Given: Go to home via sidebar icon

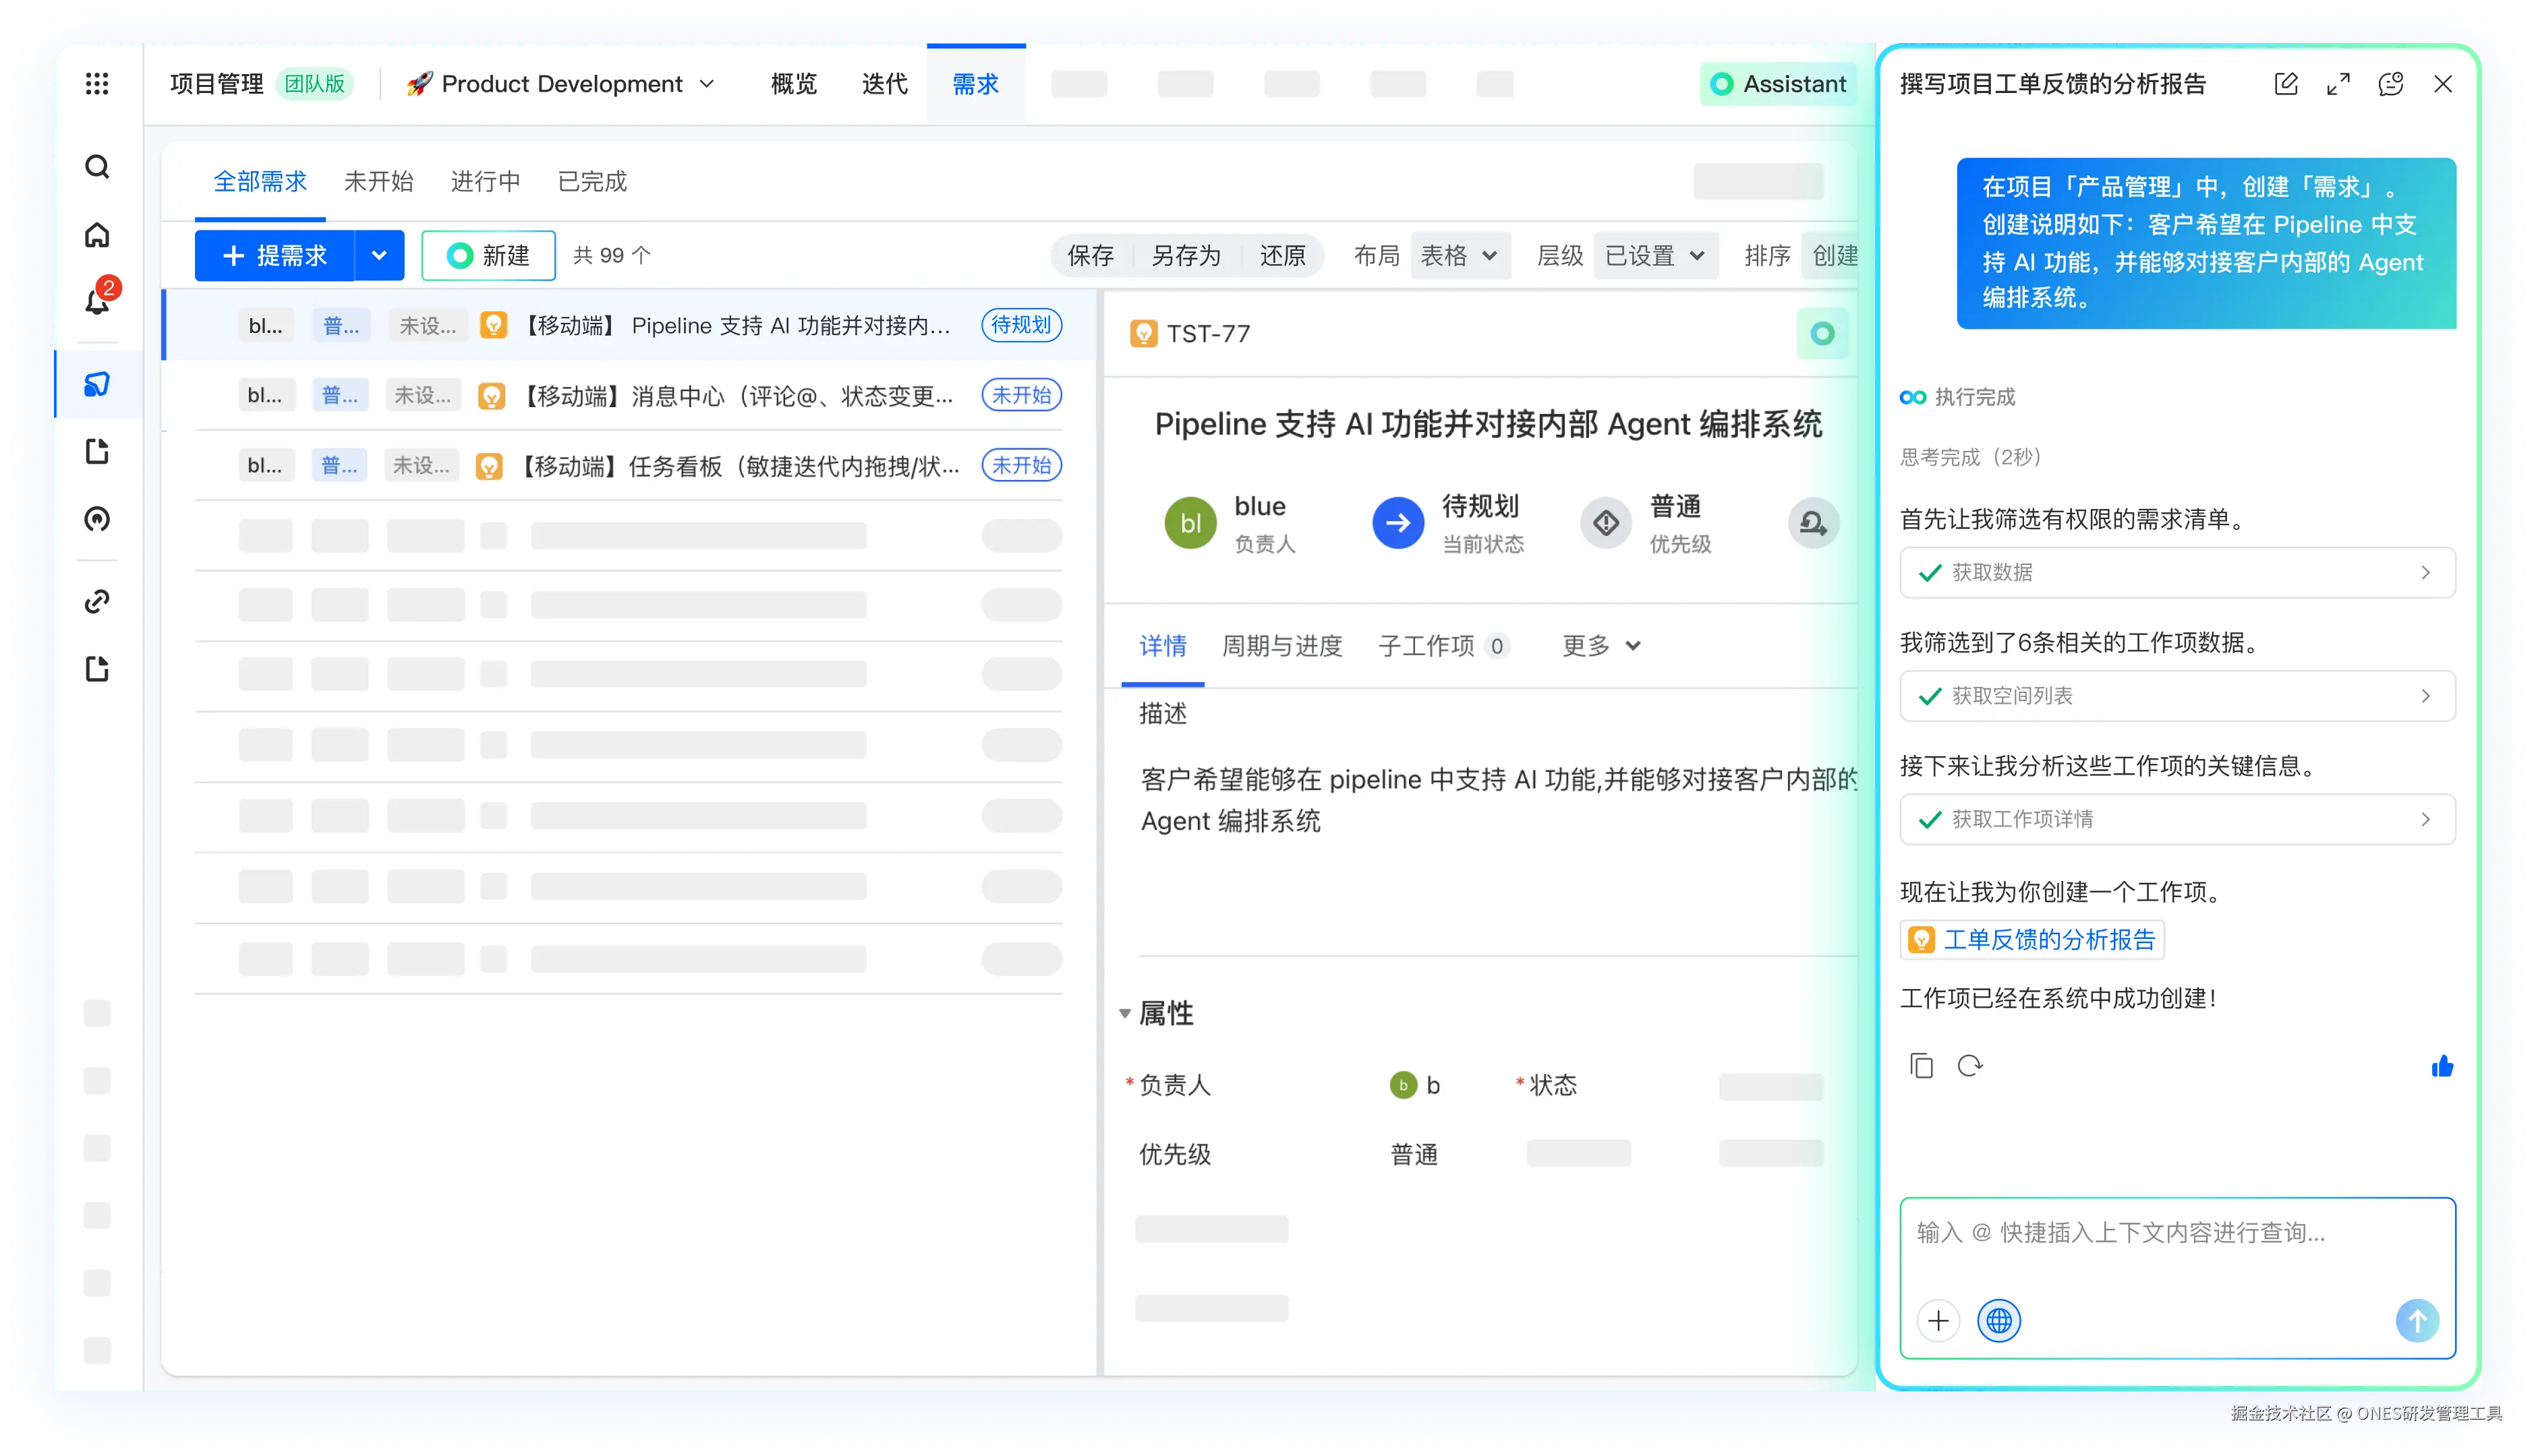Looking at the screenshot, I should (x=97, y=235).
